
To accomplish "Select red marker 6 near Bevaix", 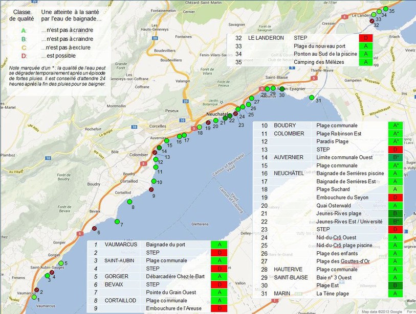I will (x=94, y=229).
